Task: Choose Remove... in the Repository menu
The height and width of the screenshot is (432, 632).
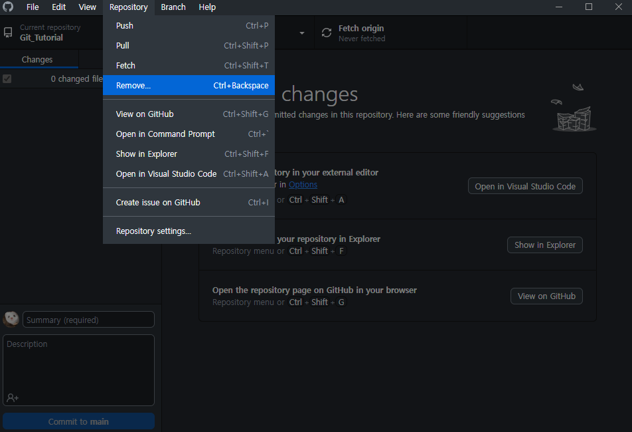Action: tap(189, 85)
